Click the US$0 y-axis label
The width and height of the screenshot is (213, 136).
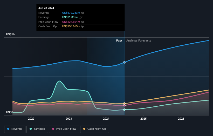pos(10,112)
